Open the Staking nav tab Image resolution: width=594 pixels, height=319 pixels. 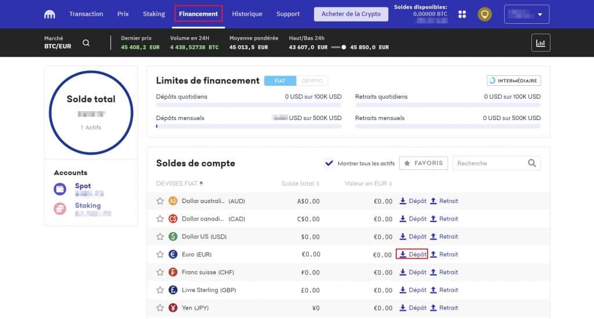[x=154, y=14]
